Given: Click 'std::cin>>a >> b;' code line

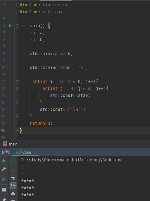Looking at the screenshot, I should (x=51, y=54).
